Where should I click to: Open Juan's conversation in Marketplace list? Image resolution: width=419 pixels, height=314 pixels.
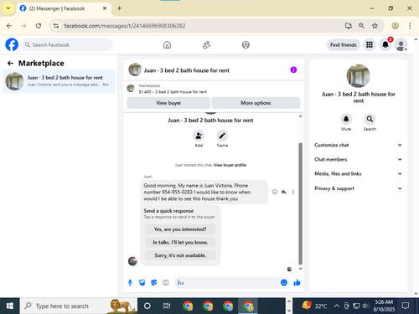[x=59, y=81]
